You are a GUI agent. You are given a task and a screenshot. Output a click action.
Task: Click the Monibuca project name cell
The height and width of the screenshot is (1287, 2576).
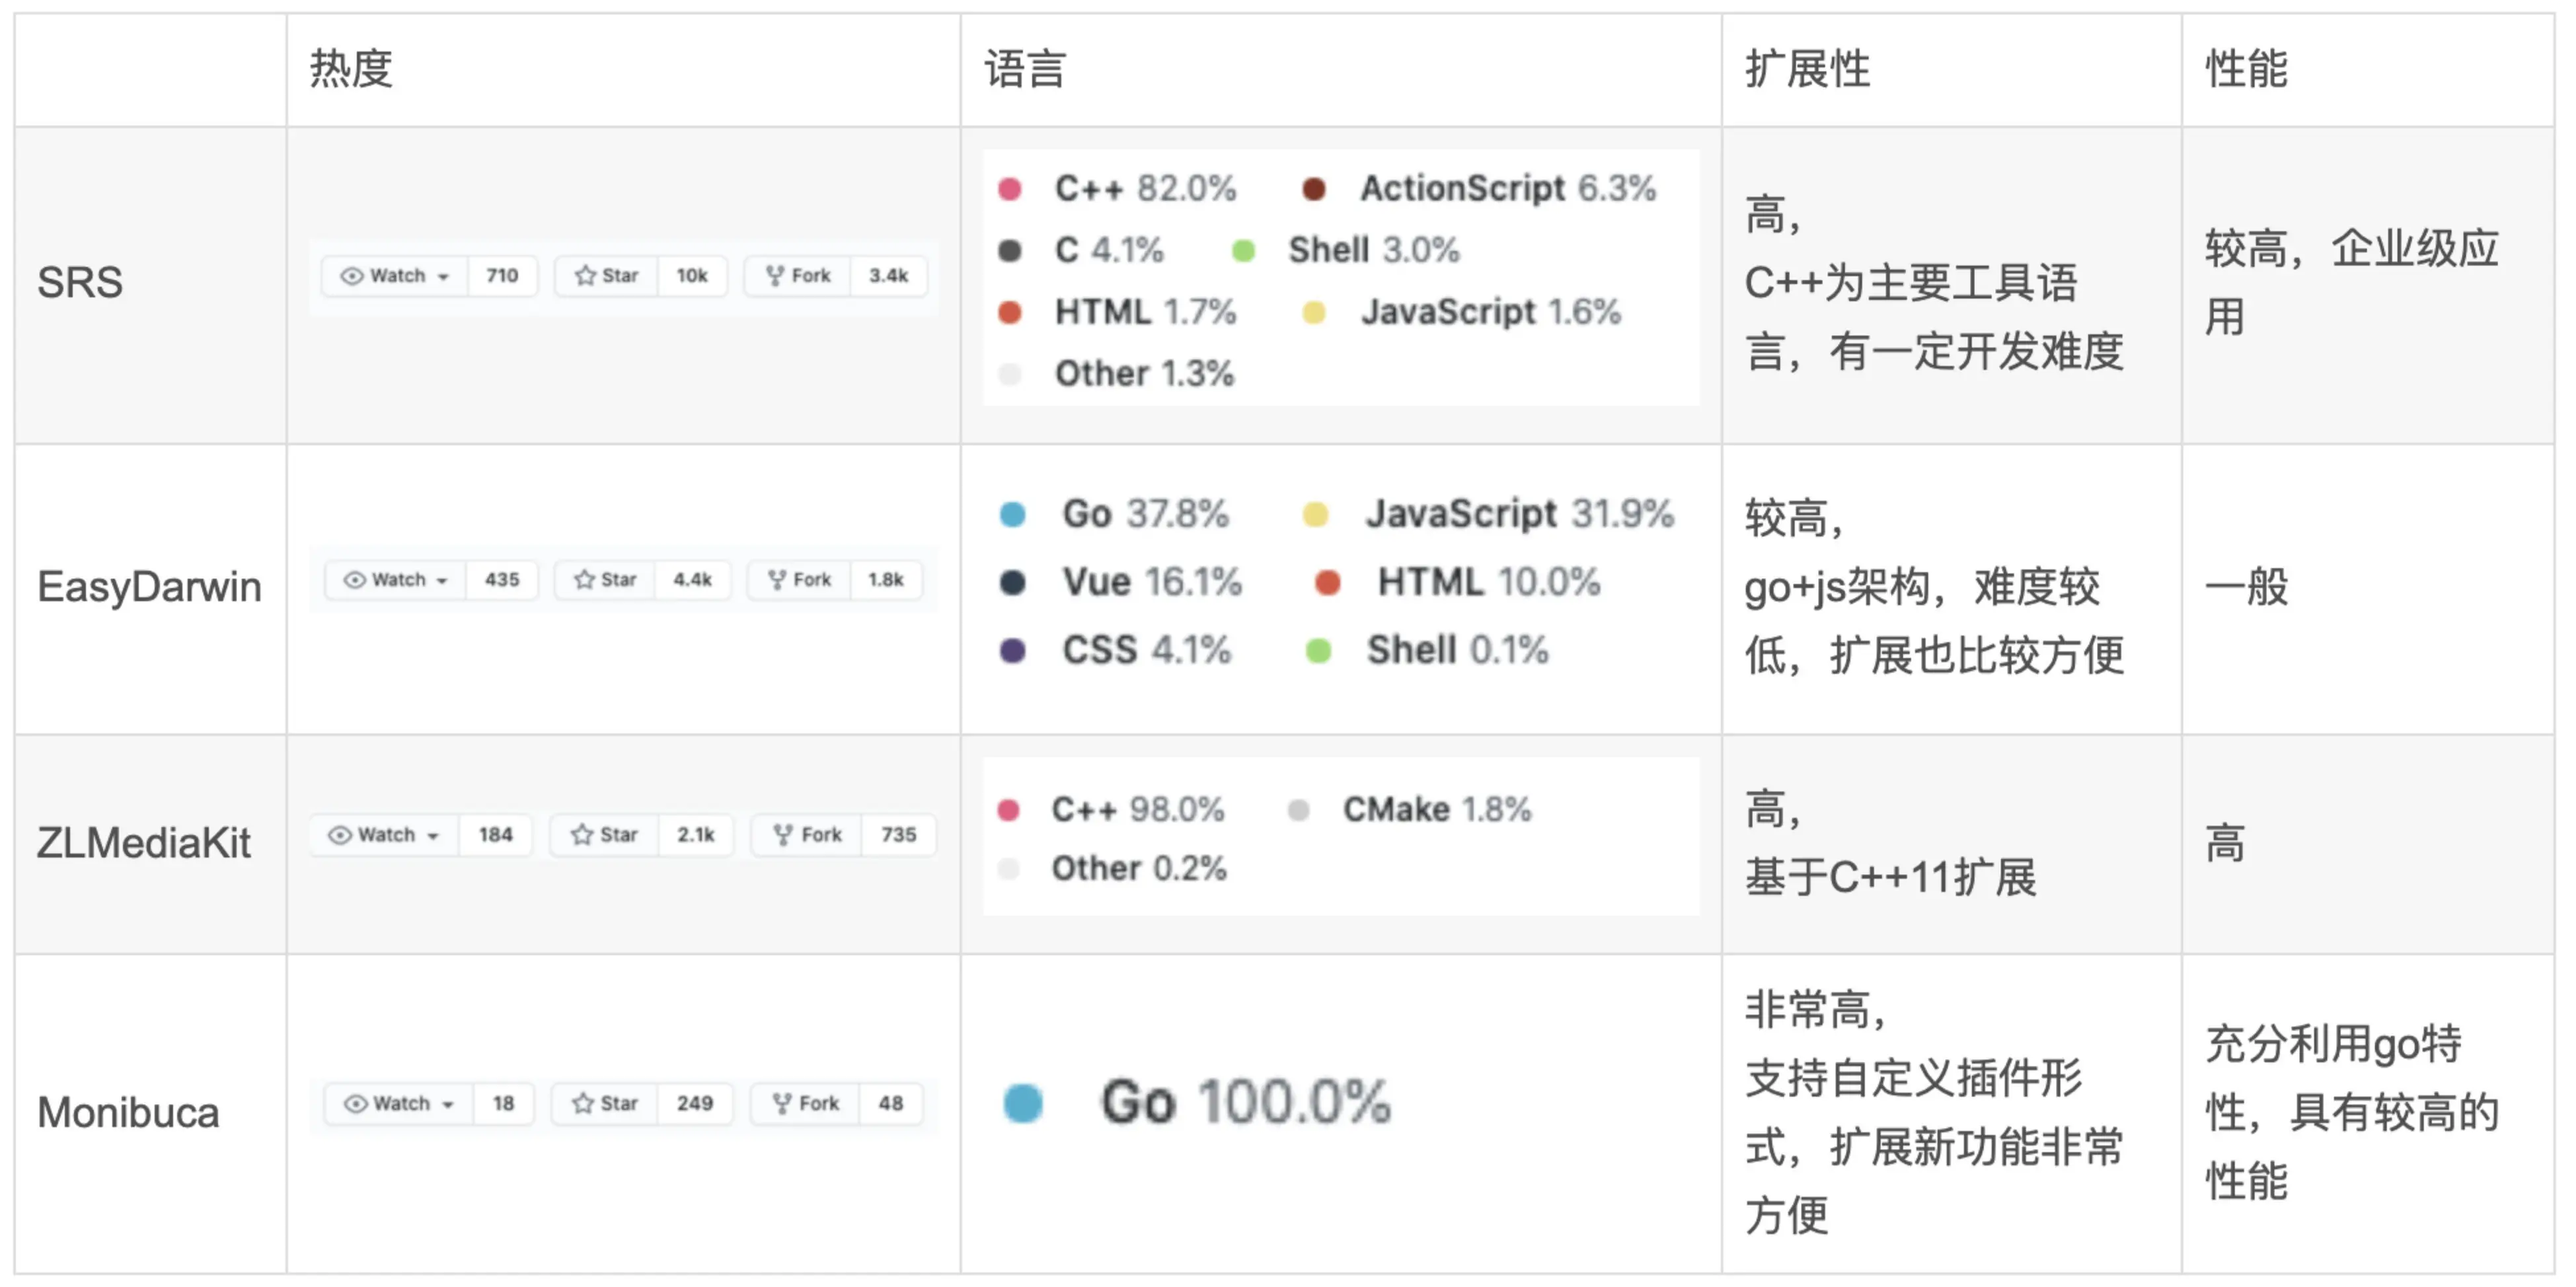coord(128,1114)
